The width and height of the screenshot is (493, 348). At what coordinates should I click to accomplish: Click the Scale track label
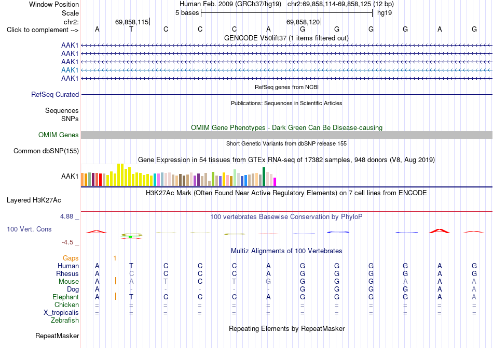70,13
